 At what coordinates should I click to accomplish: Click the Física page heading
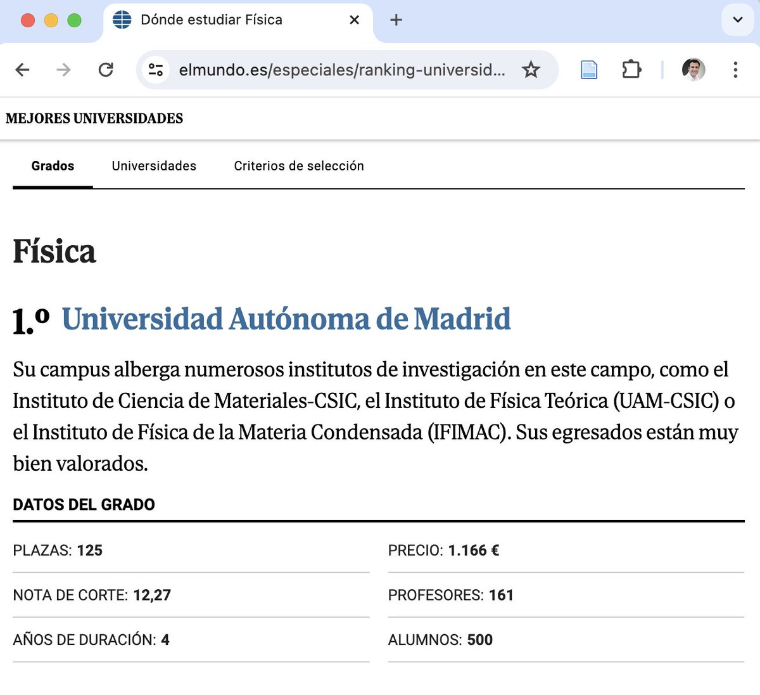[x=54, y=252]
